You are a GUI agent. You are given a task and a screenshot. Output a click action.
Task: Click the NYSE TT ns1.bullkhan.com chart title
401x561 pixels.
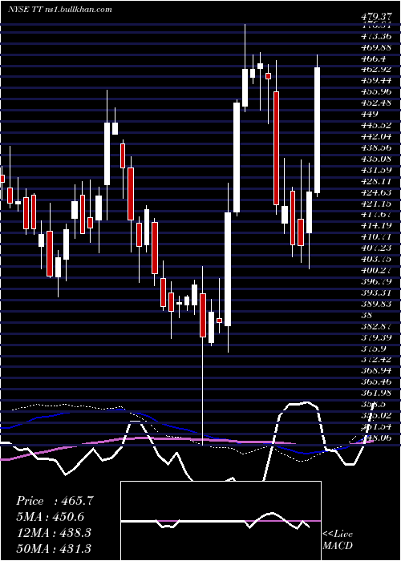[60, 10]
